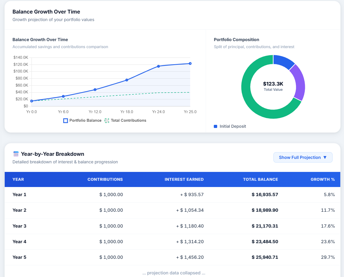Toggle the Portfolio Balance legend box

(x=66, y=121)
